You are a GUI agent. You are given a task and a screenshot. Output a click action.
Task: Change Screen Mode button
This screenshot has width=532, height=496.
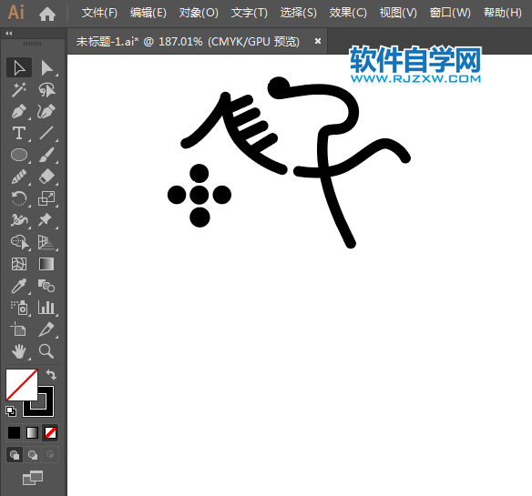[x=33, y=478]
